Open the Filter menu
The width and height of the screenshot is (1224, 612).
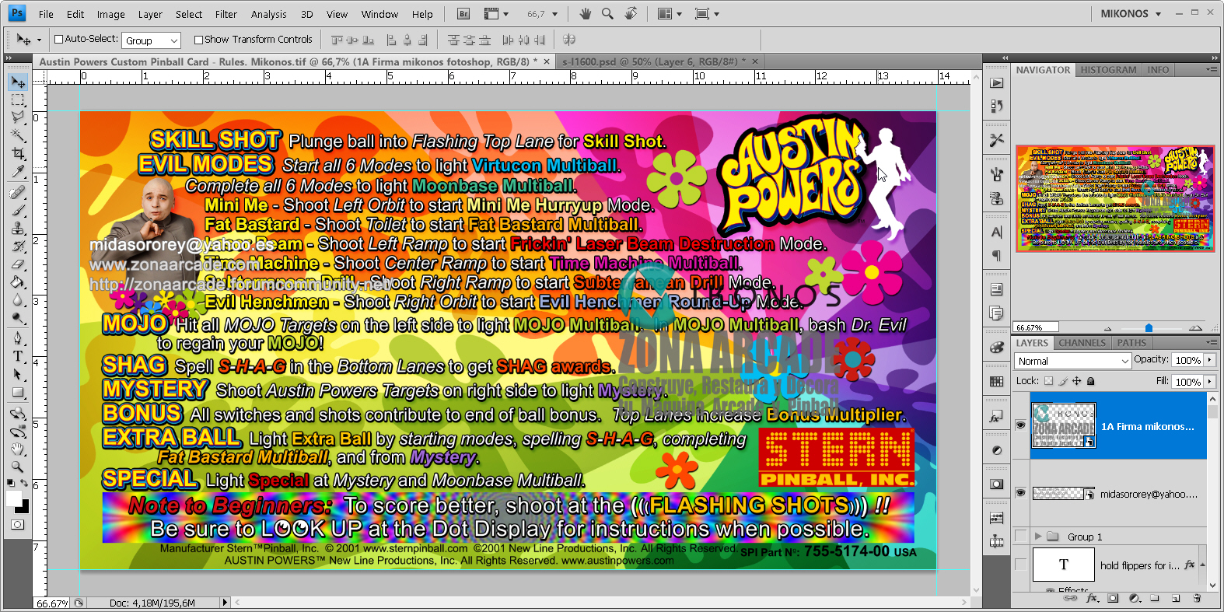click(x=226, y=14)
